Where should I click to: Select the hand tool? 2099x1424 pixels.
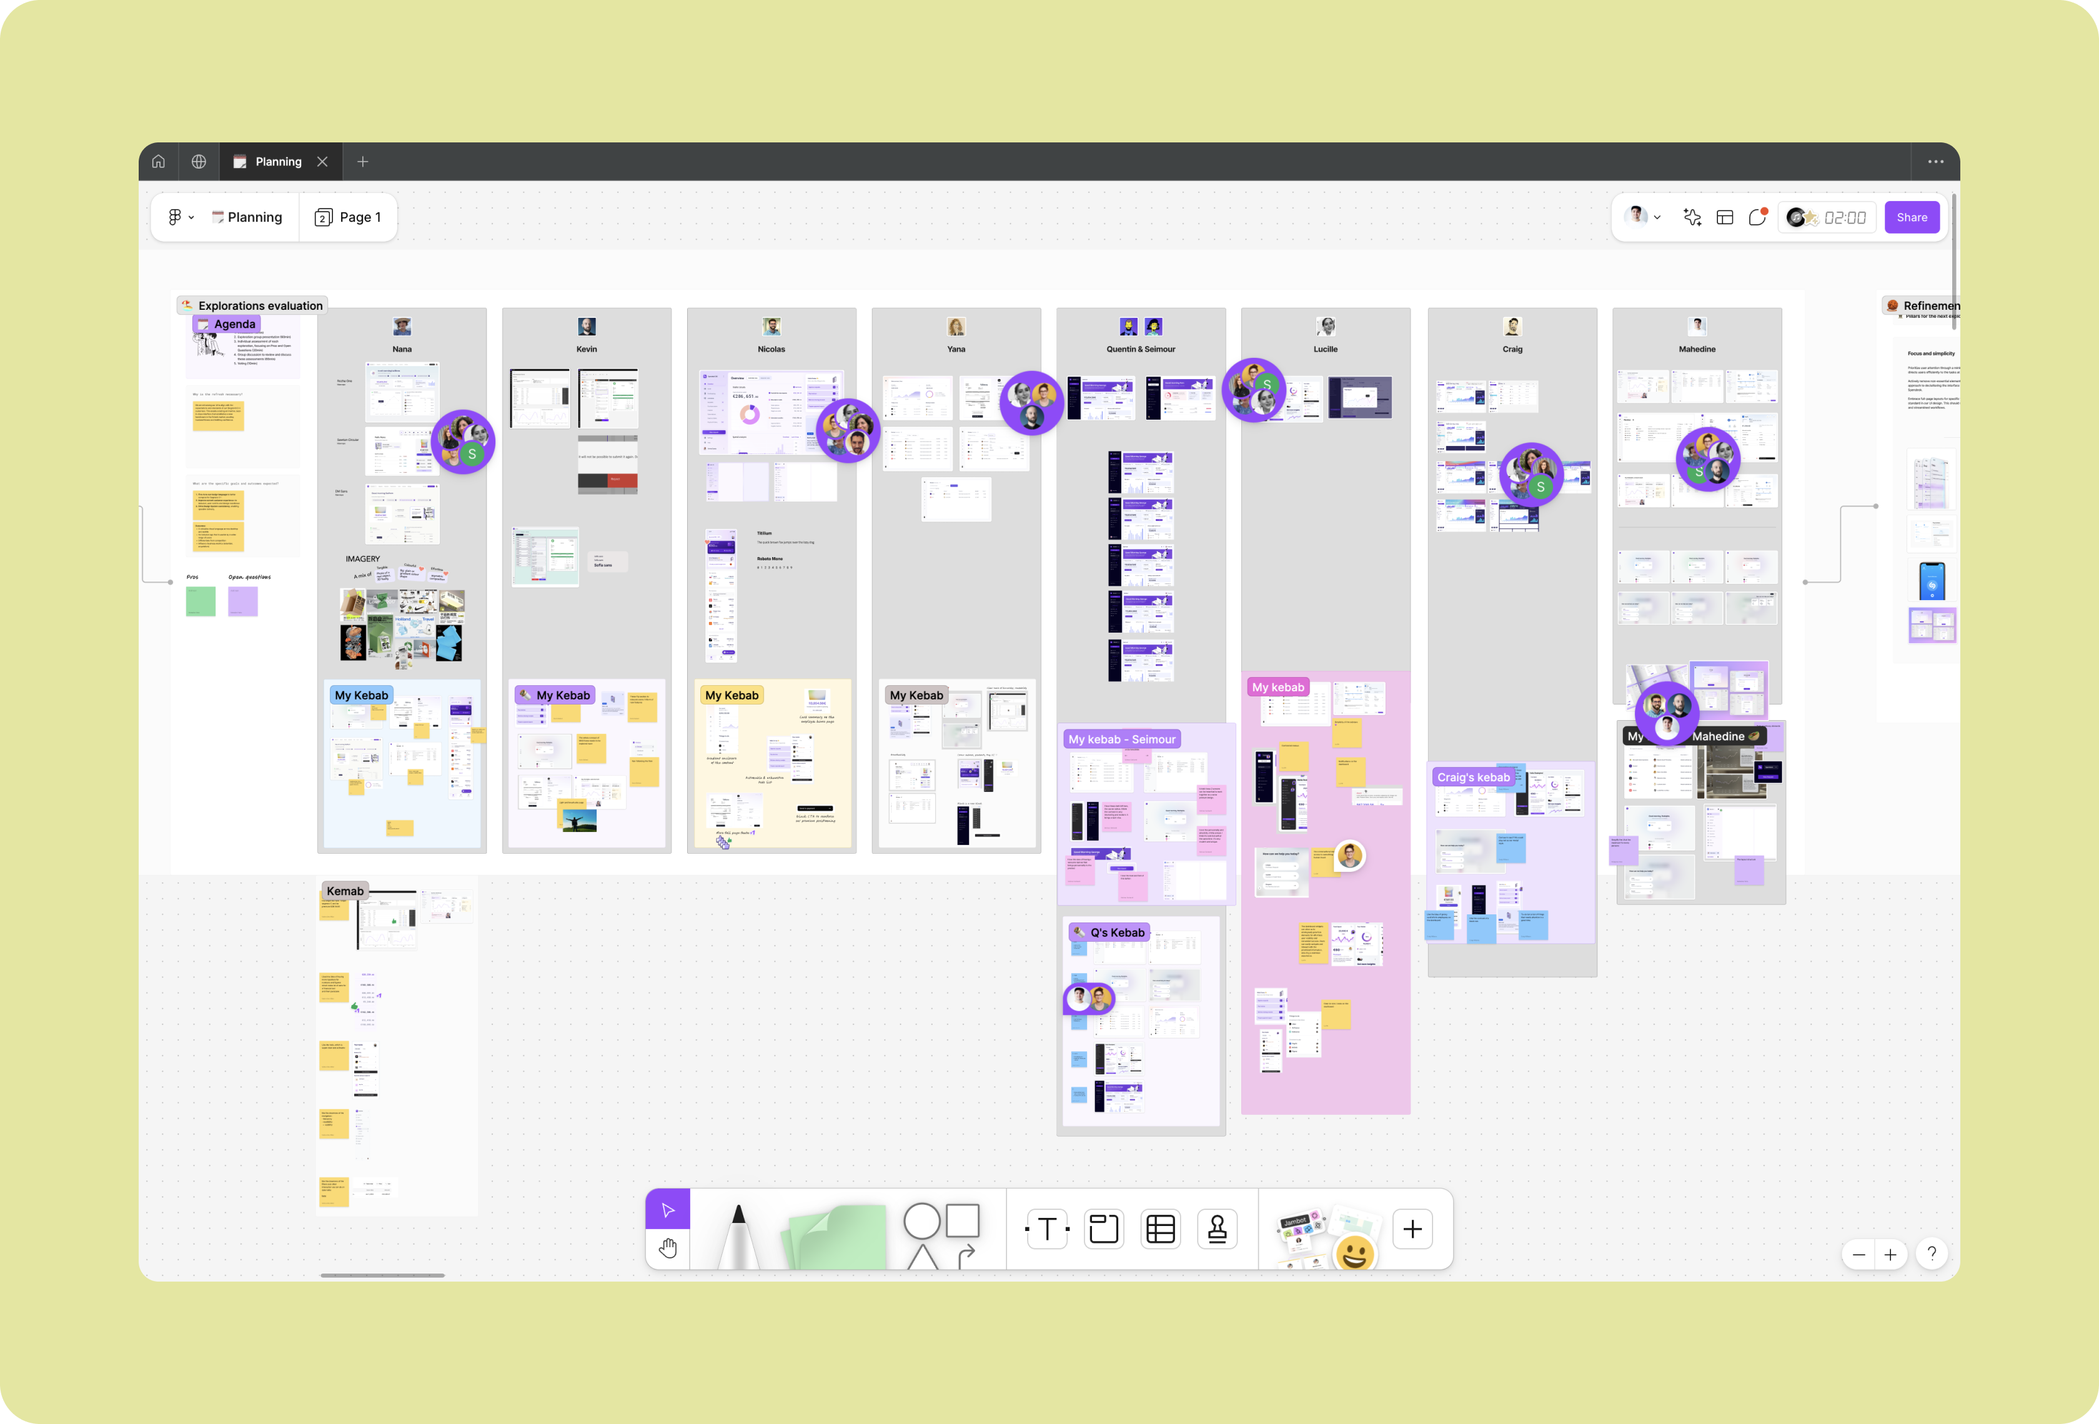coord(667,1249)
